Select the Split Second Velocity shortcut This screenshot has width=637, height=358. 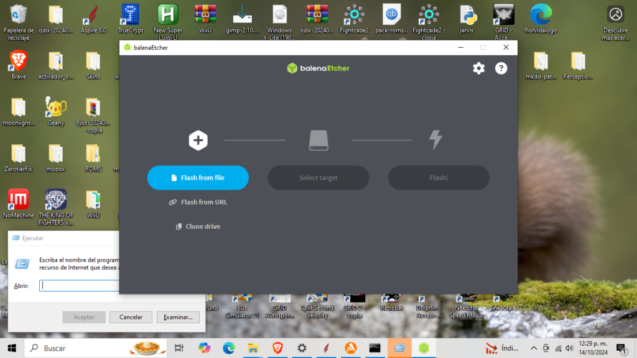pos(317,306)
